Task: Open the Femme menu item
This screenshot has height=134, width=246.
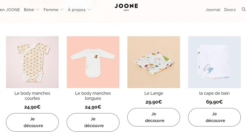Action: click(x=51, y=10)
